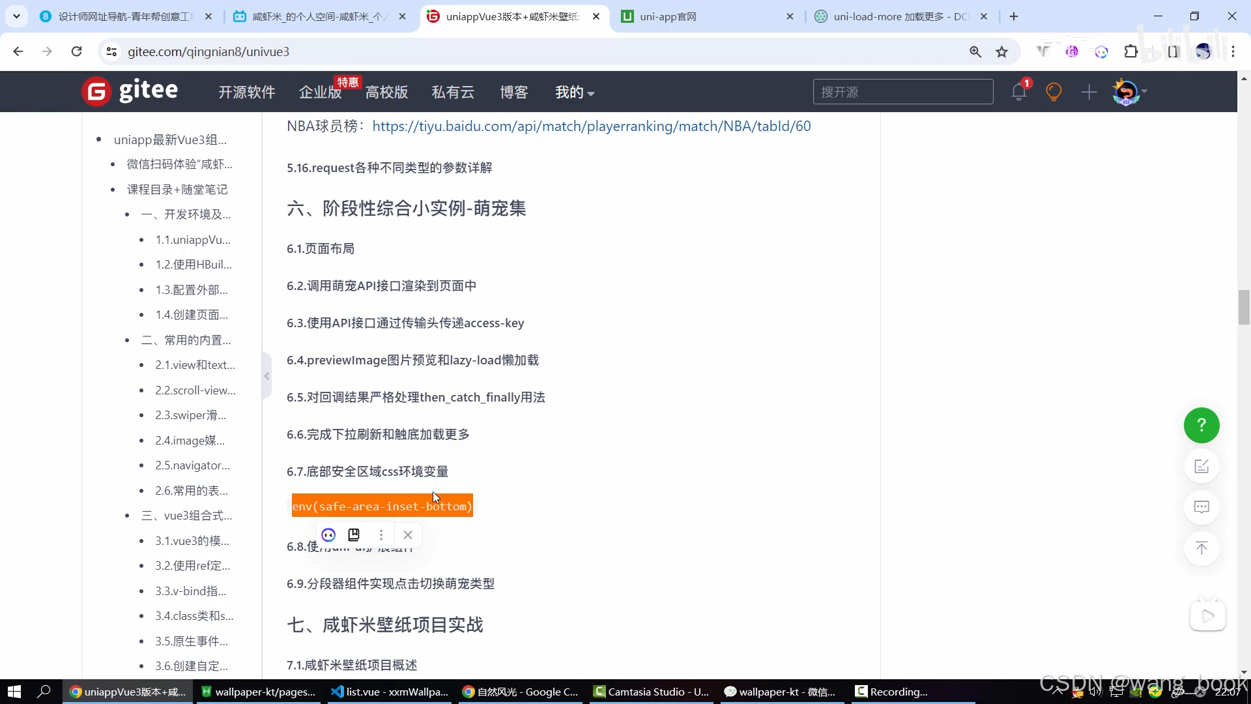Open the NBA player ranking baidu link

coord(591,126)
